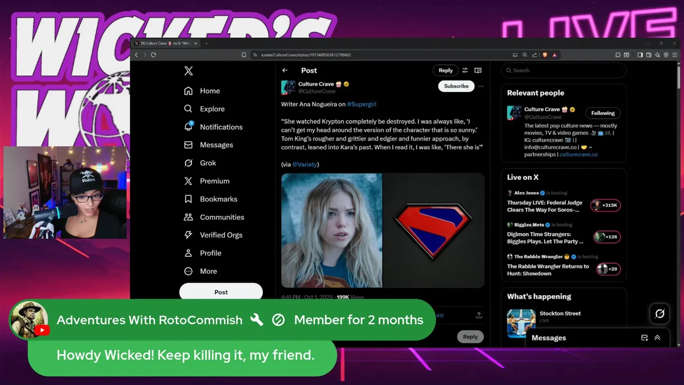
Task: Click the X logo in the sidebar
Action: point(188,71)
